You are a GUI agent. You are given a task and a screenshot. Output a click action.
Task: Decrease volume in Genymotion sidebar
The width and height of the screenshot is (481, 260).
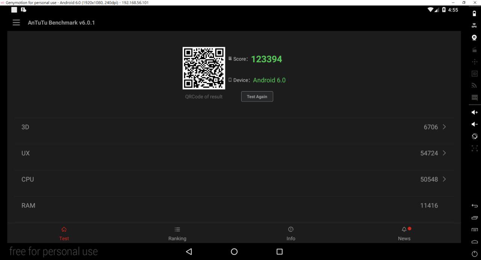[x=474, y=124]
